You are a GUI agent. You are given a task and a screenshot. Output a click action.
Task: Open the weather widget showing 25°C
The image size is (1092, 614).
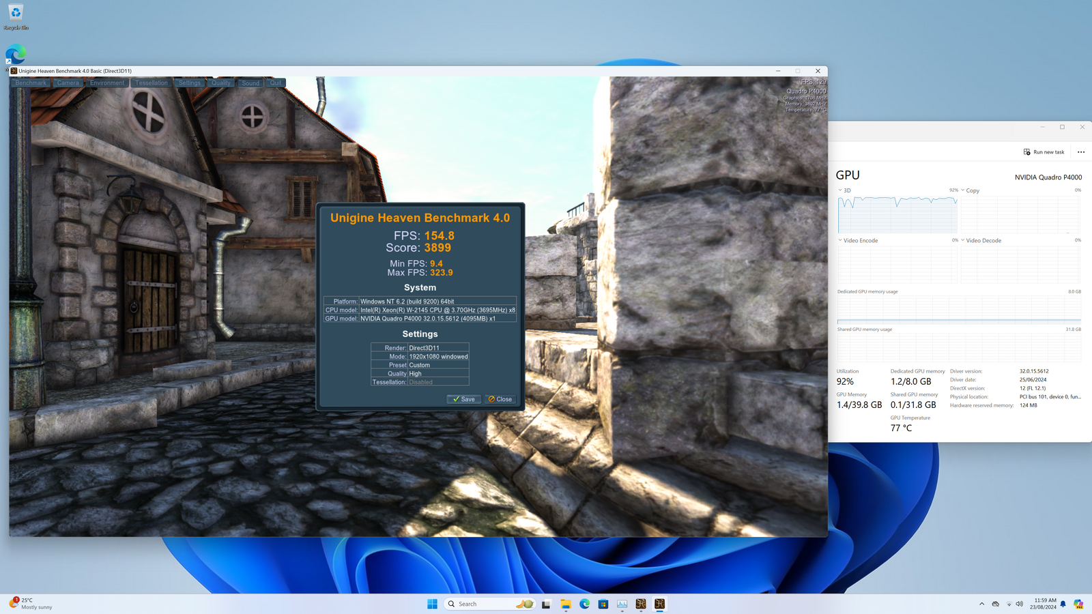pos(31,604)
